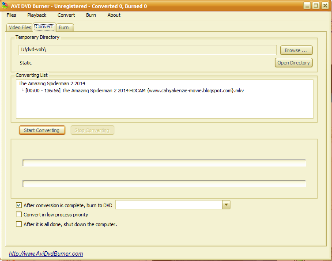This screenshot has height=261, width=332.
Task: Maximize the AVI DVD Burner window
Action: click(x=316, y=6)
